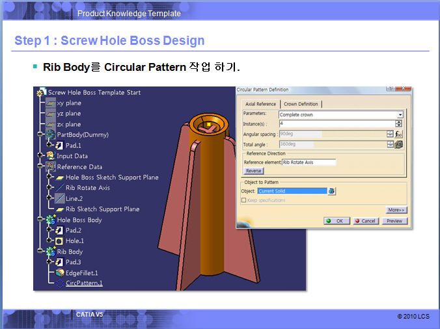
Task: Collapse the Reference Data node
Action: coord(42,166)
